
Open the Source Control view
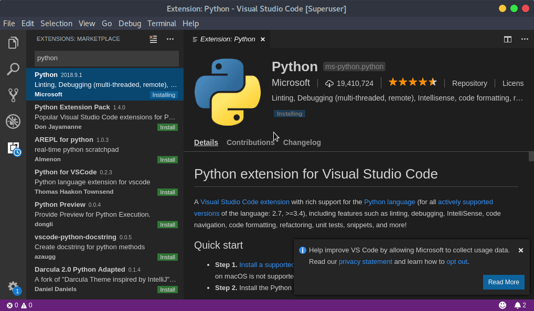[13, 95]
